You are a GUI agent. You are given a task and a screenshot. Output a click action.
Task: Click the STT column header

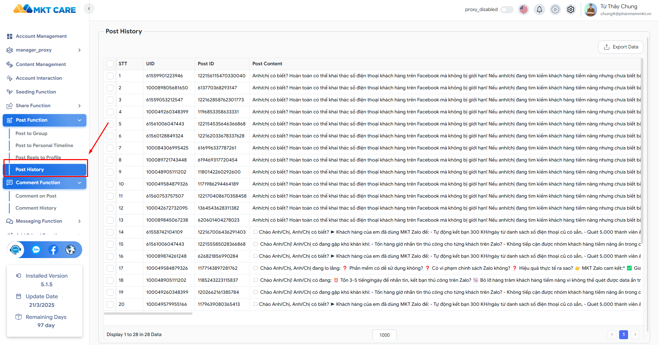click(123, 64)
